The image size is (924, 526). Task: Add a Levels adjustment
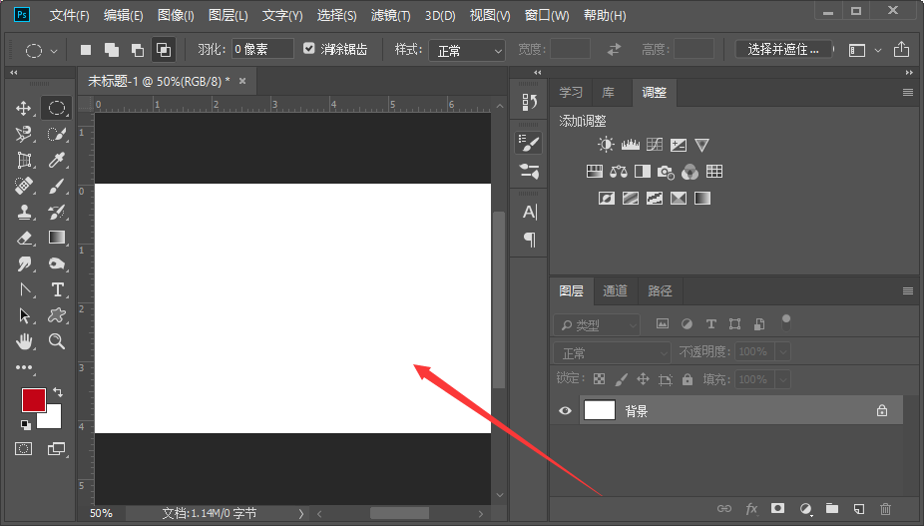coord(630,145)
